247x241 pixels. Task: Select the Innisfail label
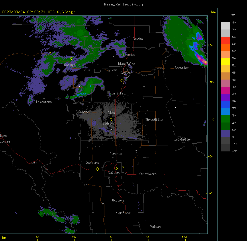[119, 93]
